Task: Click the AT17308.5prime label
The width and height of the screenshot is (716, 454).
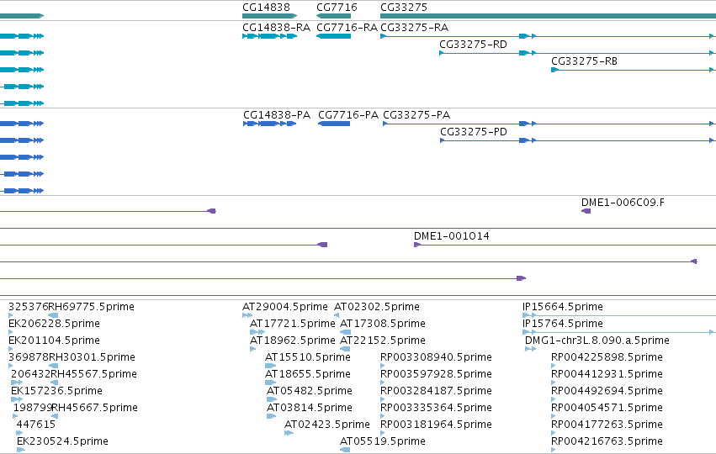Action: 383,324
